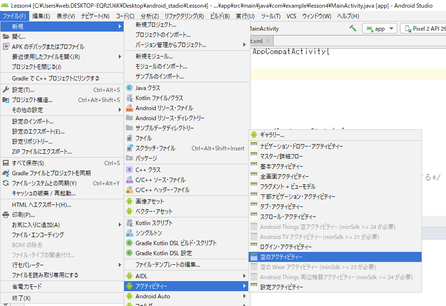The width and height of the screenshot is (446, 306).
Task: Click the C/C++ ソース・ファイル icon
Action: [129, 180]
